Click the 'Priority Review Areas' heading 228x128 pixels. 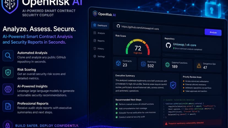pos(192,77)
